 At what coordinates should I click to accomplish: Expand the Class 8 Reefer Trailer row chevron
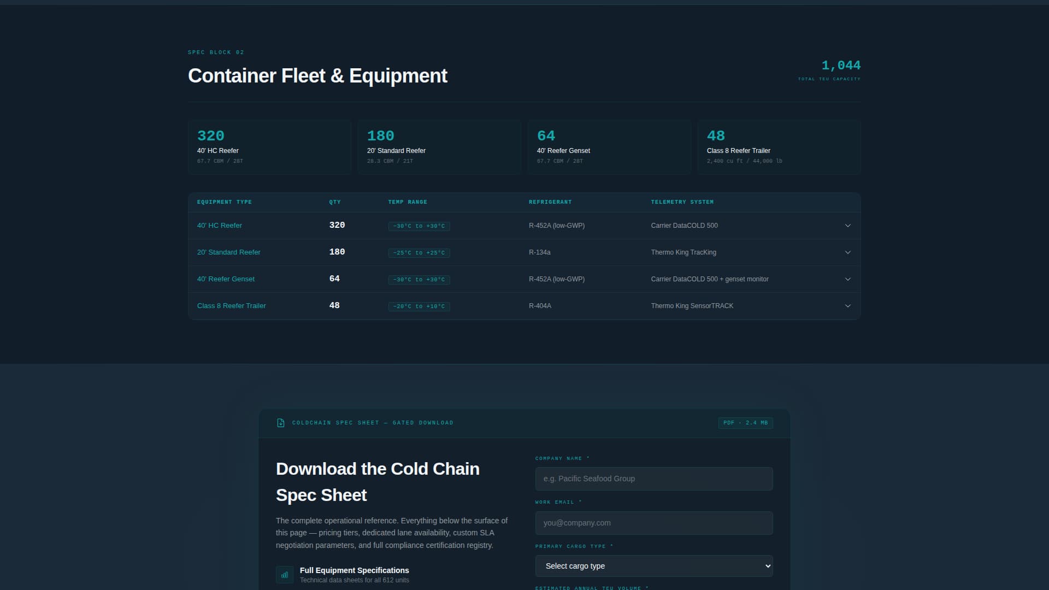[x=847, y=306]
